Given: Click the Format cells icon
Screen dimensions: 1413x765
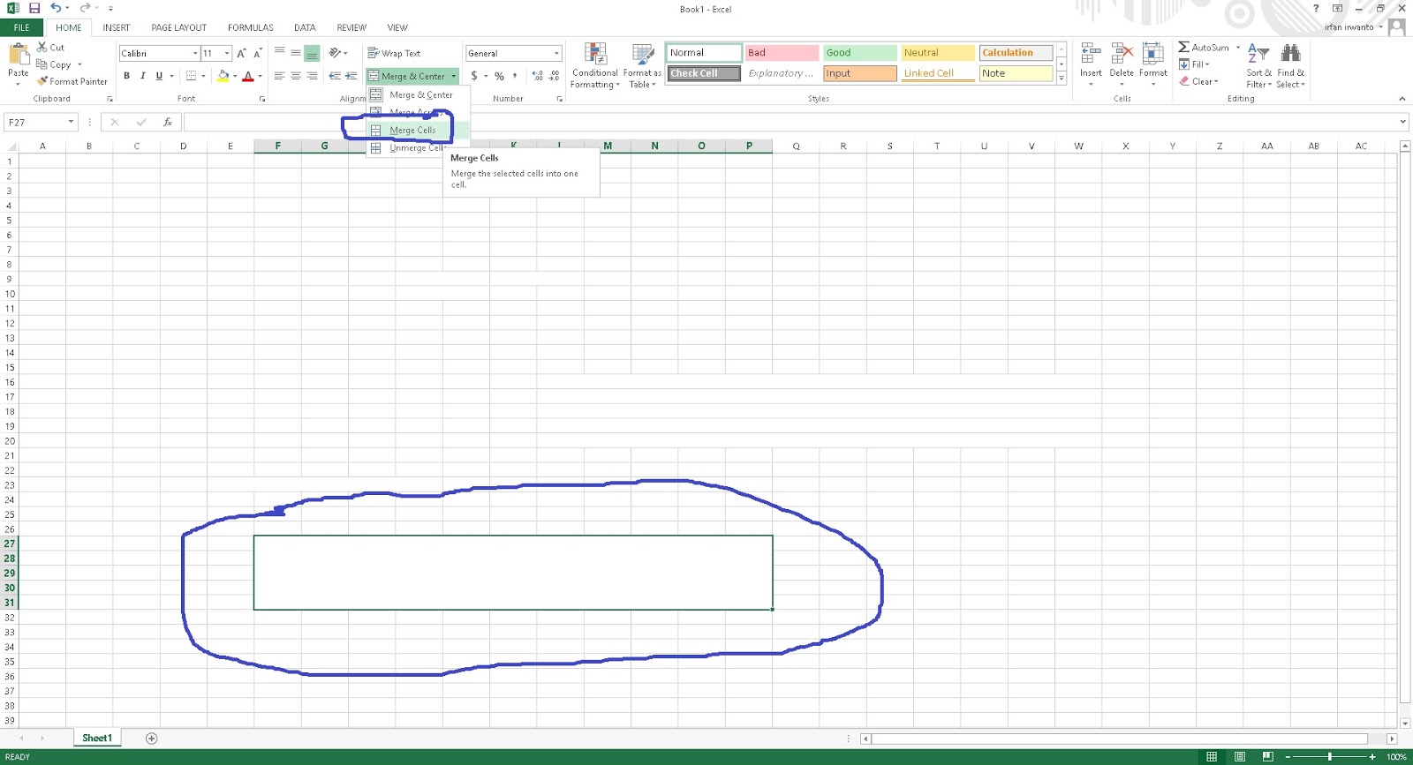Looking at the screenshot, I should (1152, 55).
